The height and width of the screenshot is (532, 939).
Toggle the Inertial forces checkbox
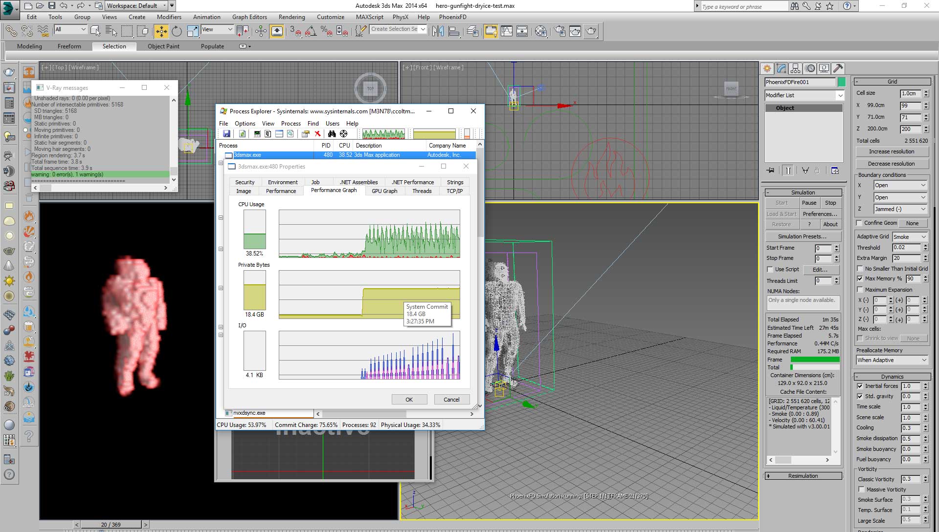click(x=860, y=386)
